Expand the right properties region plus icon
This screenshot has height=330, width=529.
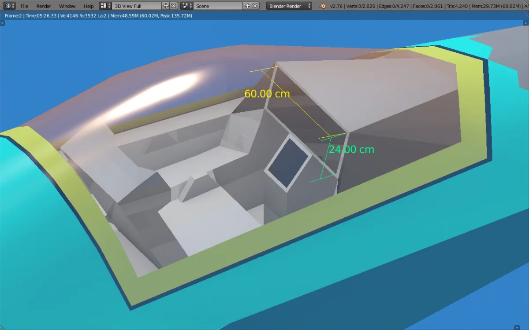click(x=526, y=23)
